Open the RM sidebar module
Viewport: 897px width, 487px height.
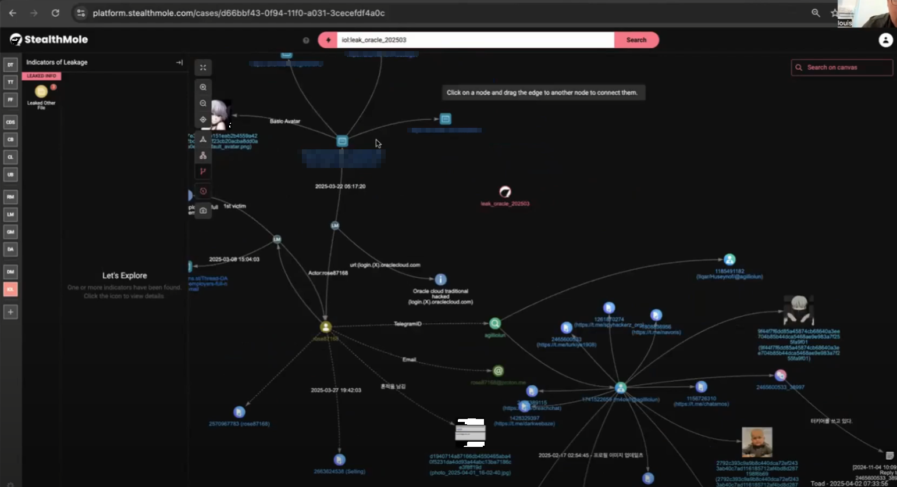point(10,197)
